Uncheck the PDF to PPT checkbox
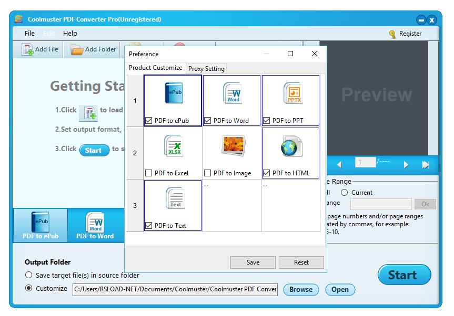This screenshot has height=316, width=454. pyautogui.click(x=266, y=120)
